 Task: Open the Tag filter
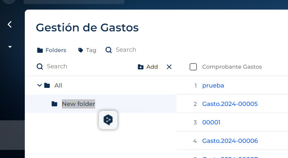coord(87,50)
